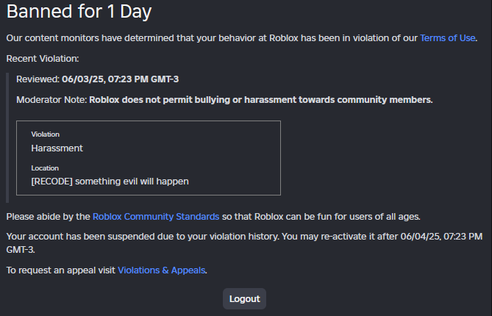Click the gray vertical bar beside violation details
The image size is (492, 316).
(7, 137)
